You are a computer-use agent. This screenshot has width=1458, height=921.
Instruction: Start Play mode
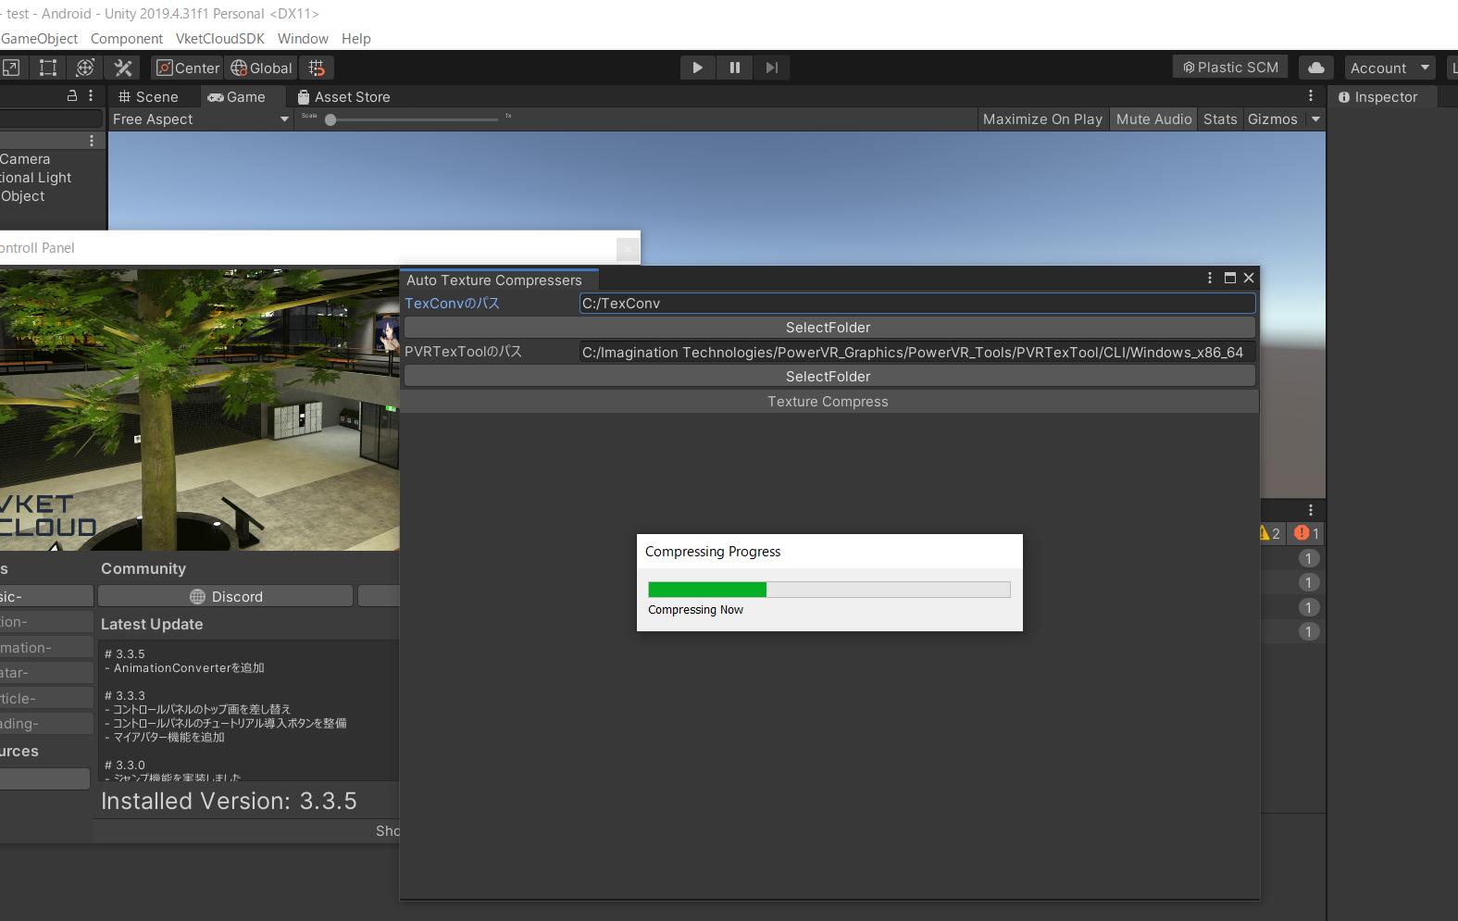(x=697, y=68)
